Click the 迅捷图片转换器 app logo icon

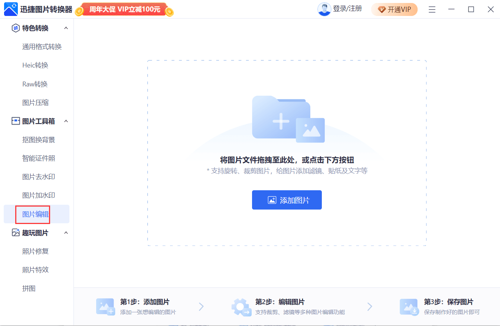click(x=11, y=9)
